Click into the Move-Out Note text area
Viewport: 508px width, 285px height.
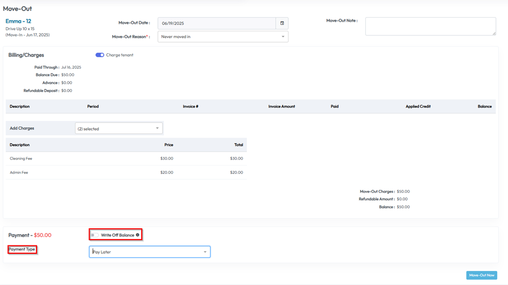tap(430, 27)
